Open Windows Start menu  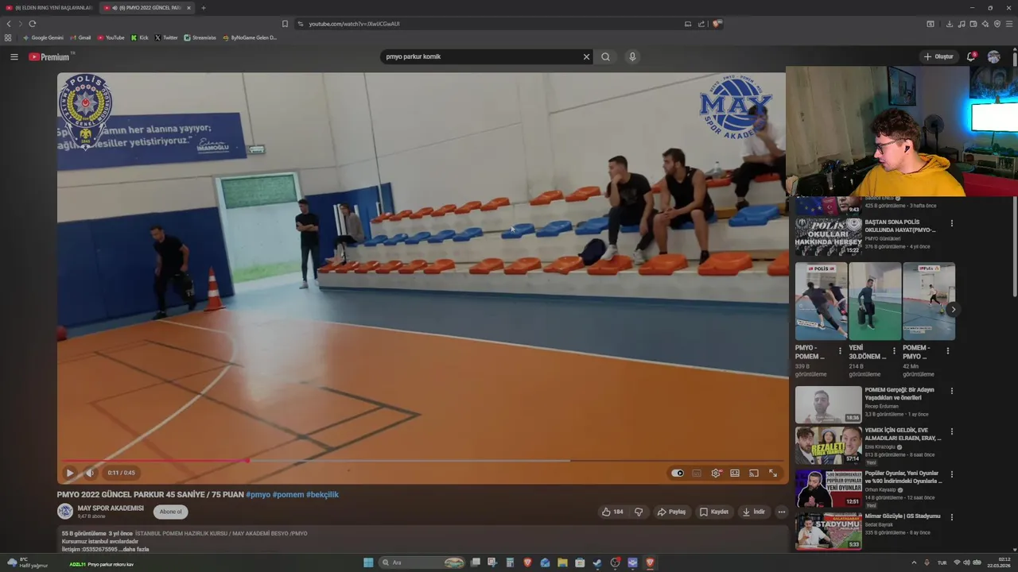click(x=368, y=562)
